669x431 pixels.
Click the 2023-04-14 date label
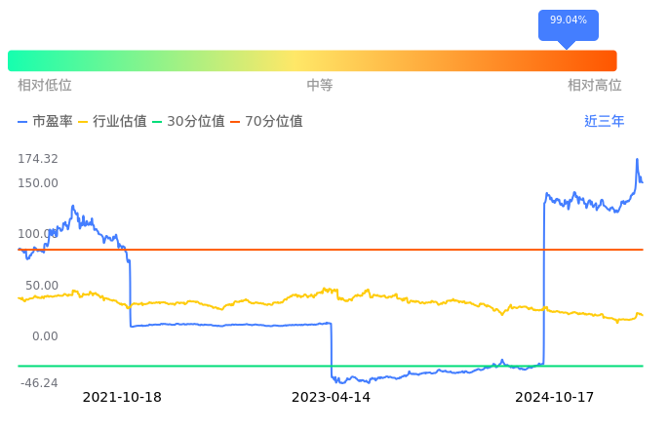[331, 397]
